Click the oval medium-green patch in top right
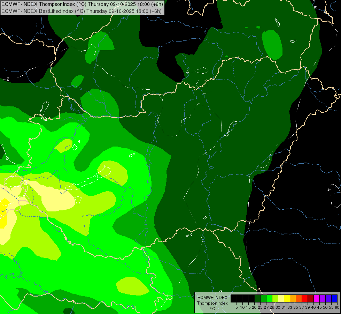This screenshot has width=341, height=314. click(x=272, y=44)
